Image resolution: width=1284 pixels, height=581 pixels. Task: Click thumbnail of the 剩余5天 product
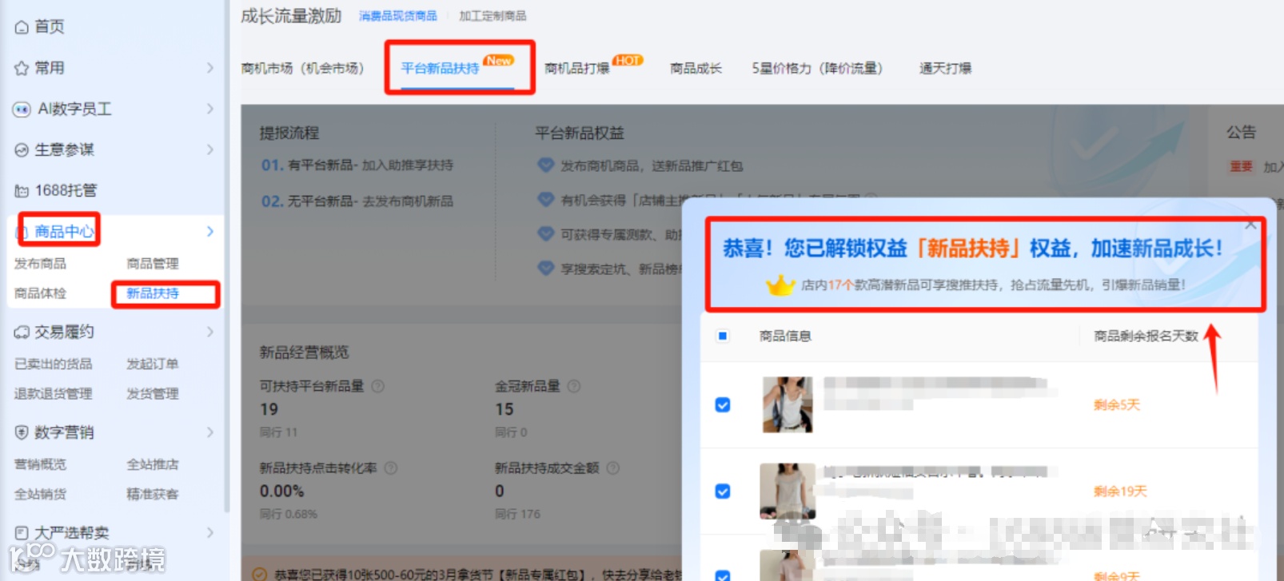click(x=788, y=404)
